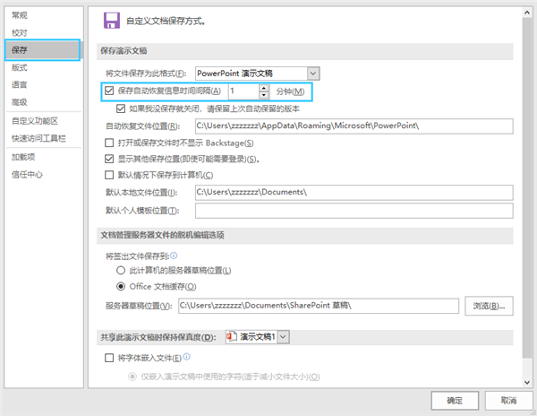537x416 pixels.
Task: Enable 默认情况下保存到计算机 checkbox
Action: (109, 175)
